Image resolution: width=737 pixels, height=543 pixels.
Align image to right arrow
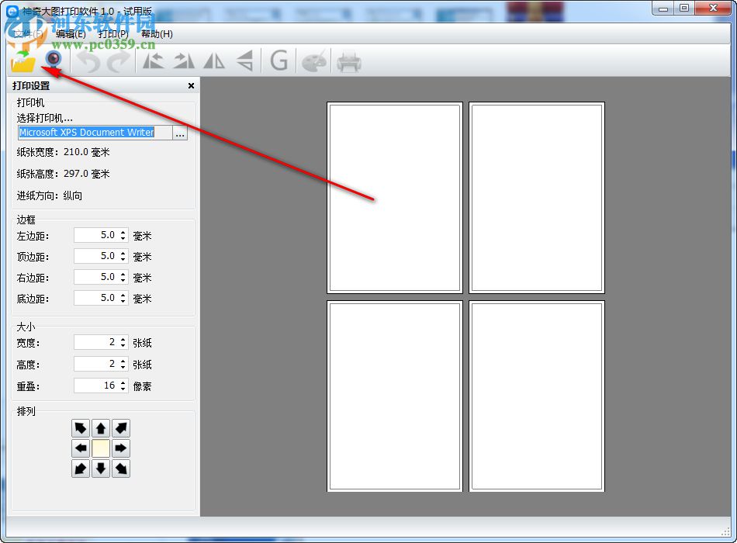point(121,448)
